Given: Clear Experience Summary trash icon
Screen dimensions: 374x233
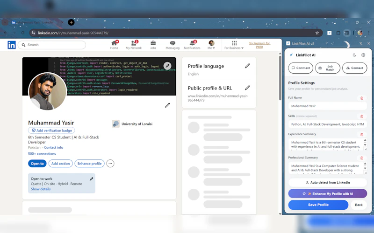Looking at the screenshot, I should click(x=362, y=134).
